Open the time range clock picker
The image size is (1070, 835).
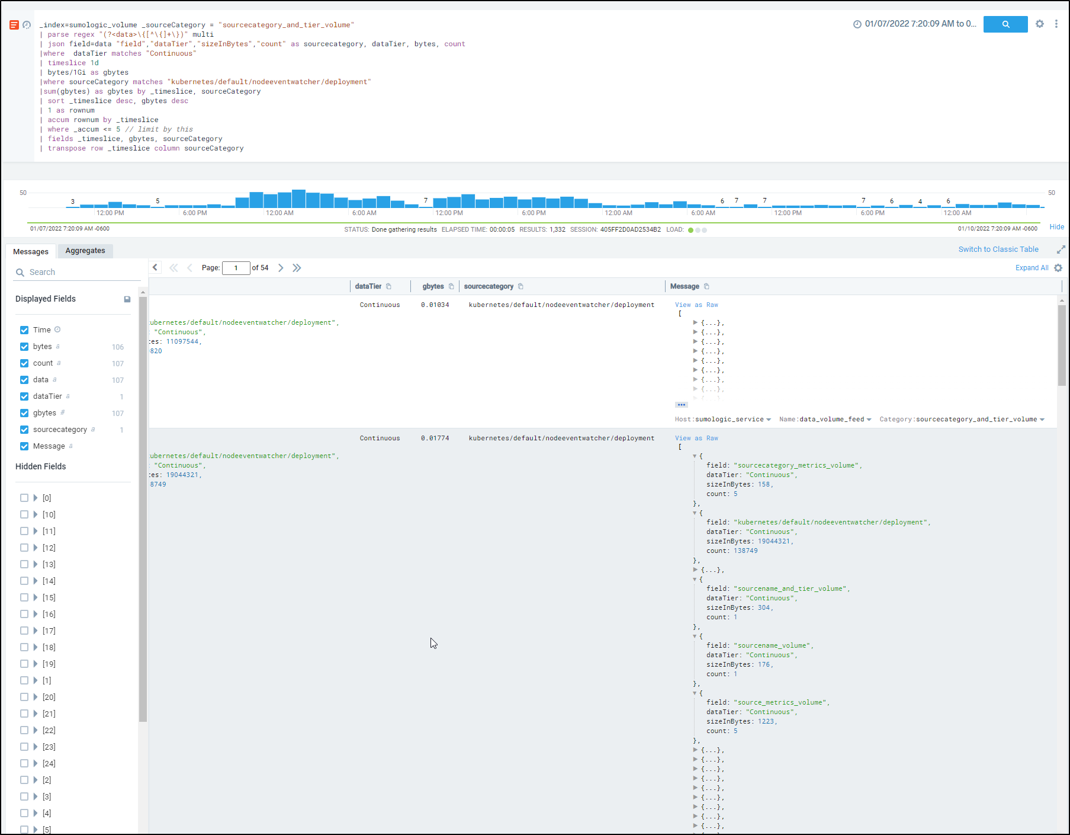pyautogui.click(x=857, y=24)
